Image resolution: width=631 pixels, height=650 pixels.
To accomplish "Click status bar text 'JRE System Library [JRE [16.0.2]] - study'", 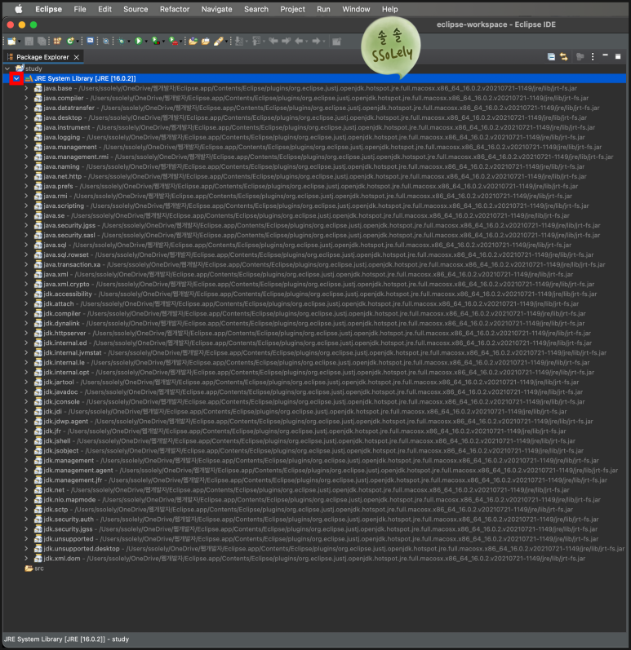I will 66,639.
